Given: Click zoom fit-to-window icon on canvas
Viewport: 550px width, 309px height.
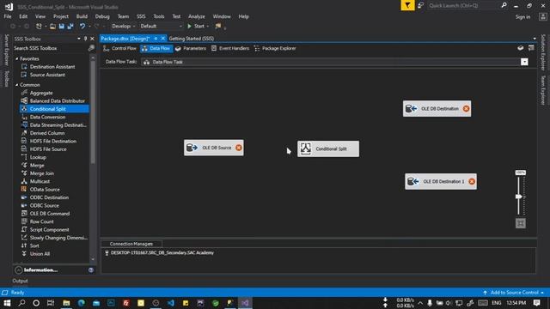Looking at the screenshot, I should 521,223.
